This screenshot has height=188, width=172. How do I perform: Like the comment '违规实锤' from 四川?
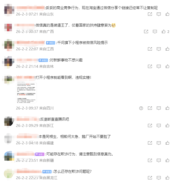167,108
